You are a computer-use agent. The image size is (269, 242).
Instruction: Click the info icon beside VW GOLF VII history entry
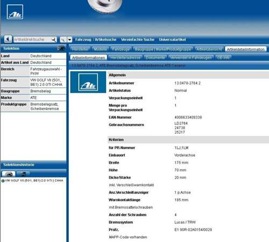click(x=3, y=181)
